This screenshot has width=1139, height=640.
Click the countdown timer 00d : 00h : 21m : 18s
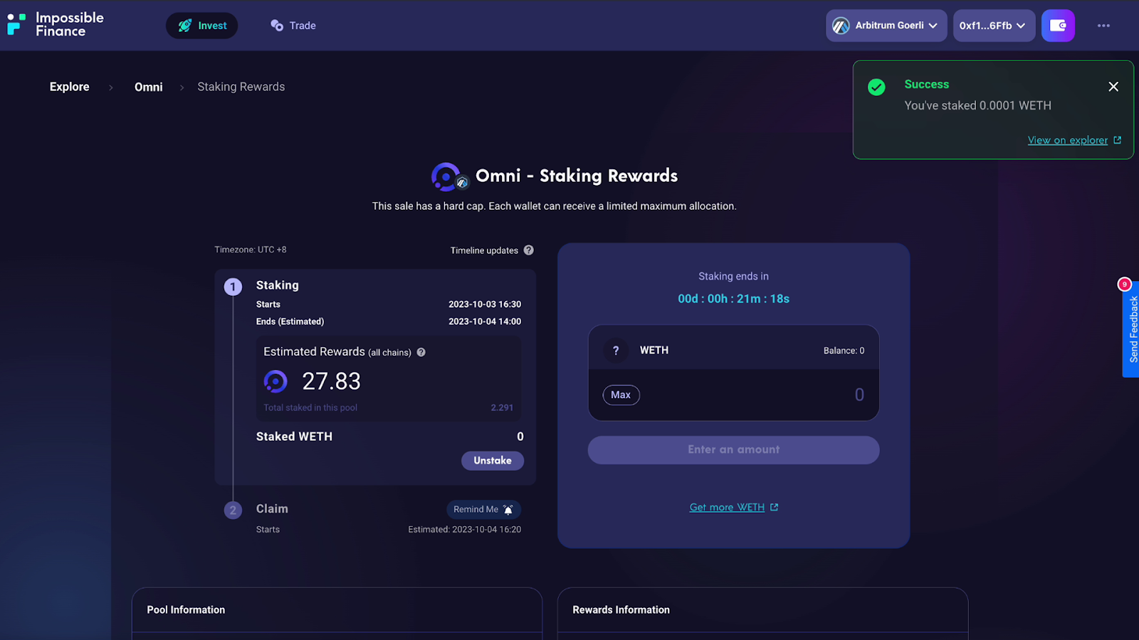tap(733, 299)
